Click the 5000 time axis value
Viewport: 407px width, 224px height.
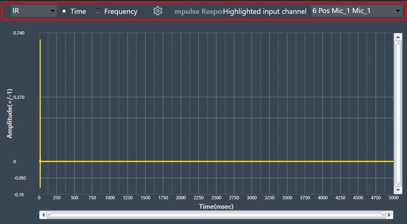pyautogui.click(x=394, y=197)
